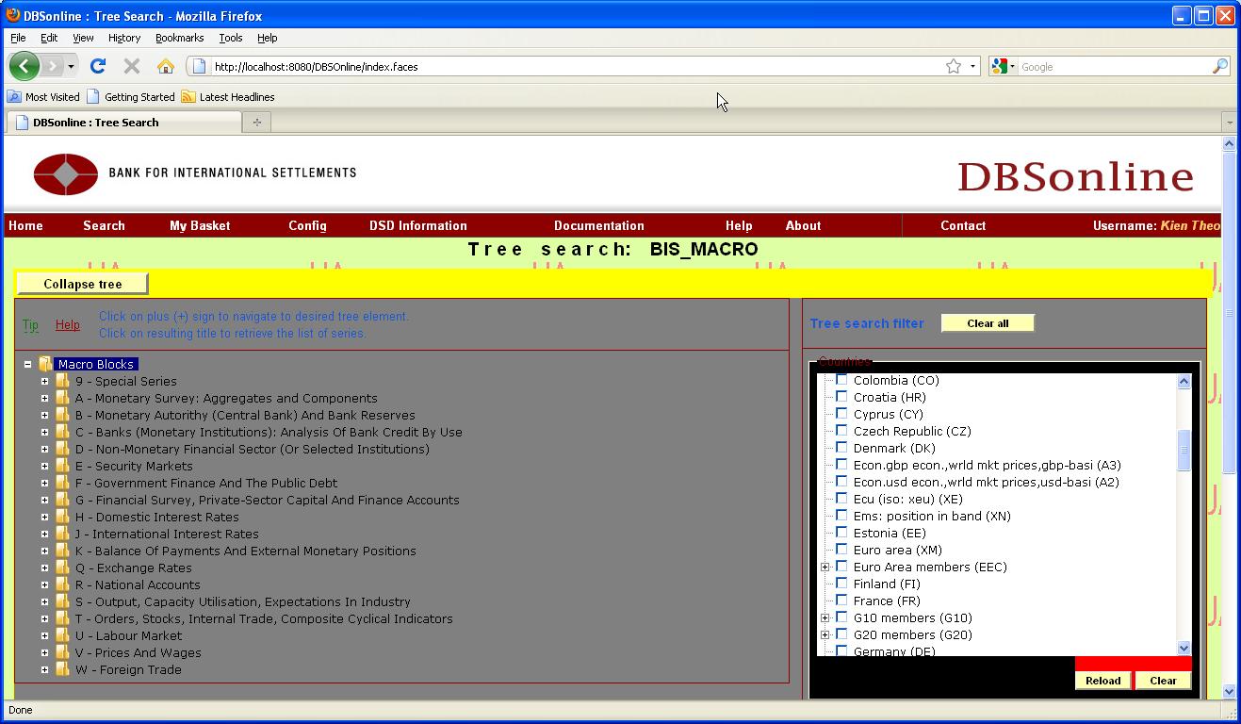Click folder icon of W - Foreign Trade
The image size is (1241, 724).
tap(62, 669)
